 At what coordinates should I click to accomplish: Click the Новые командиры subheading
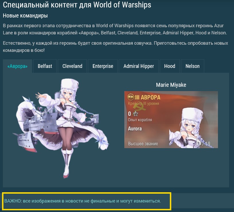tap(25, 15)
